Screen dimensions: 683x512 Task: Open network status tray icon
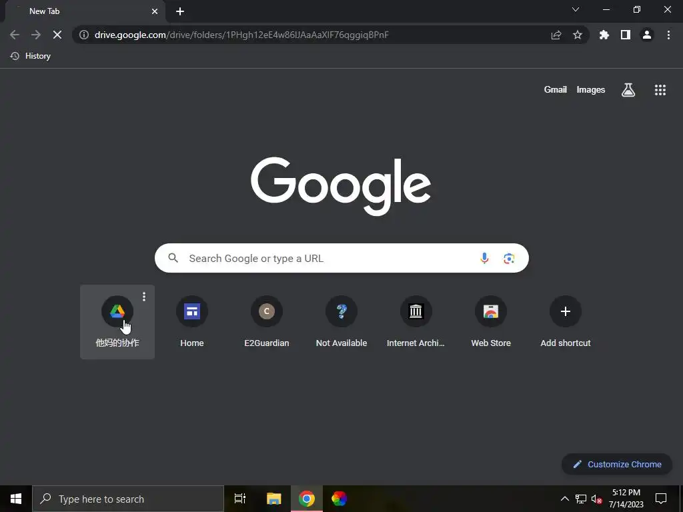[x=581, y=499]
